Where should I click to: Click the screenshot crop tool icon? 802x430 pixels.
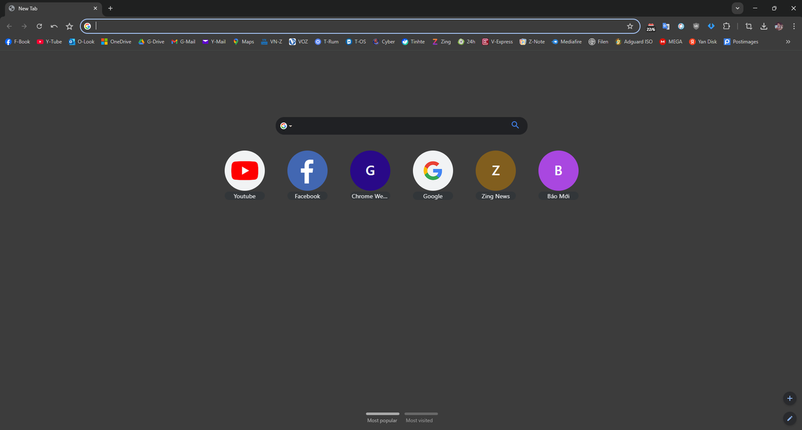[x=749, y=26]
